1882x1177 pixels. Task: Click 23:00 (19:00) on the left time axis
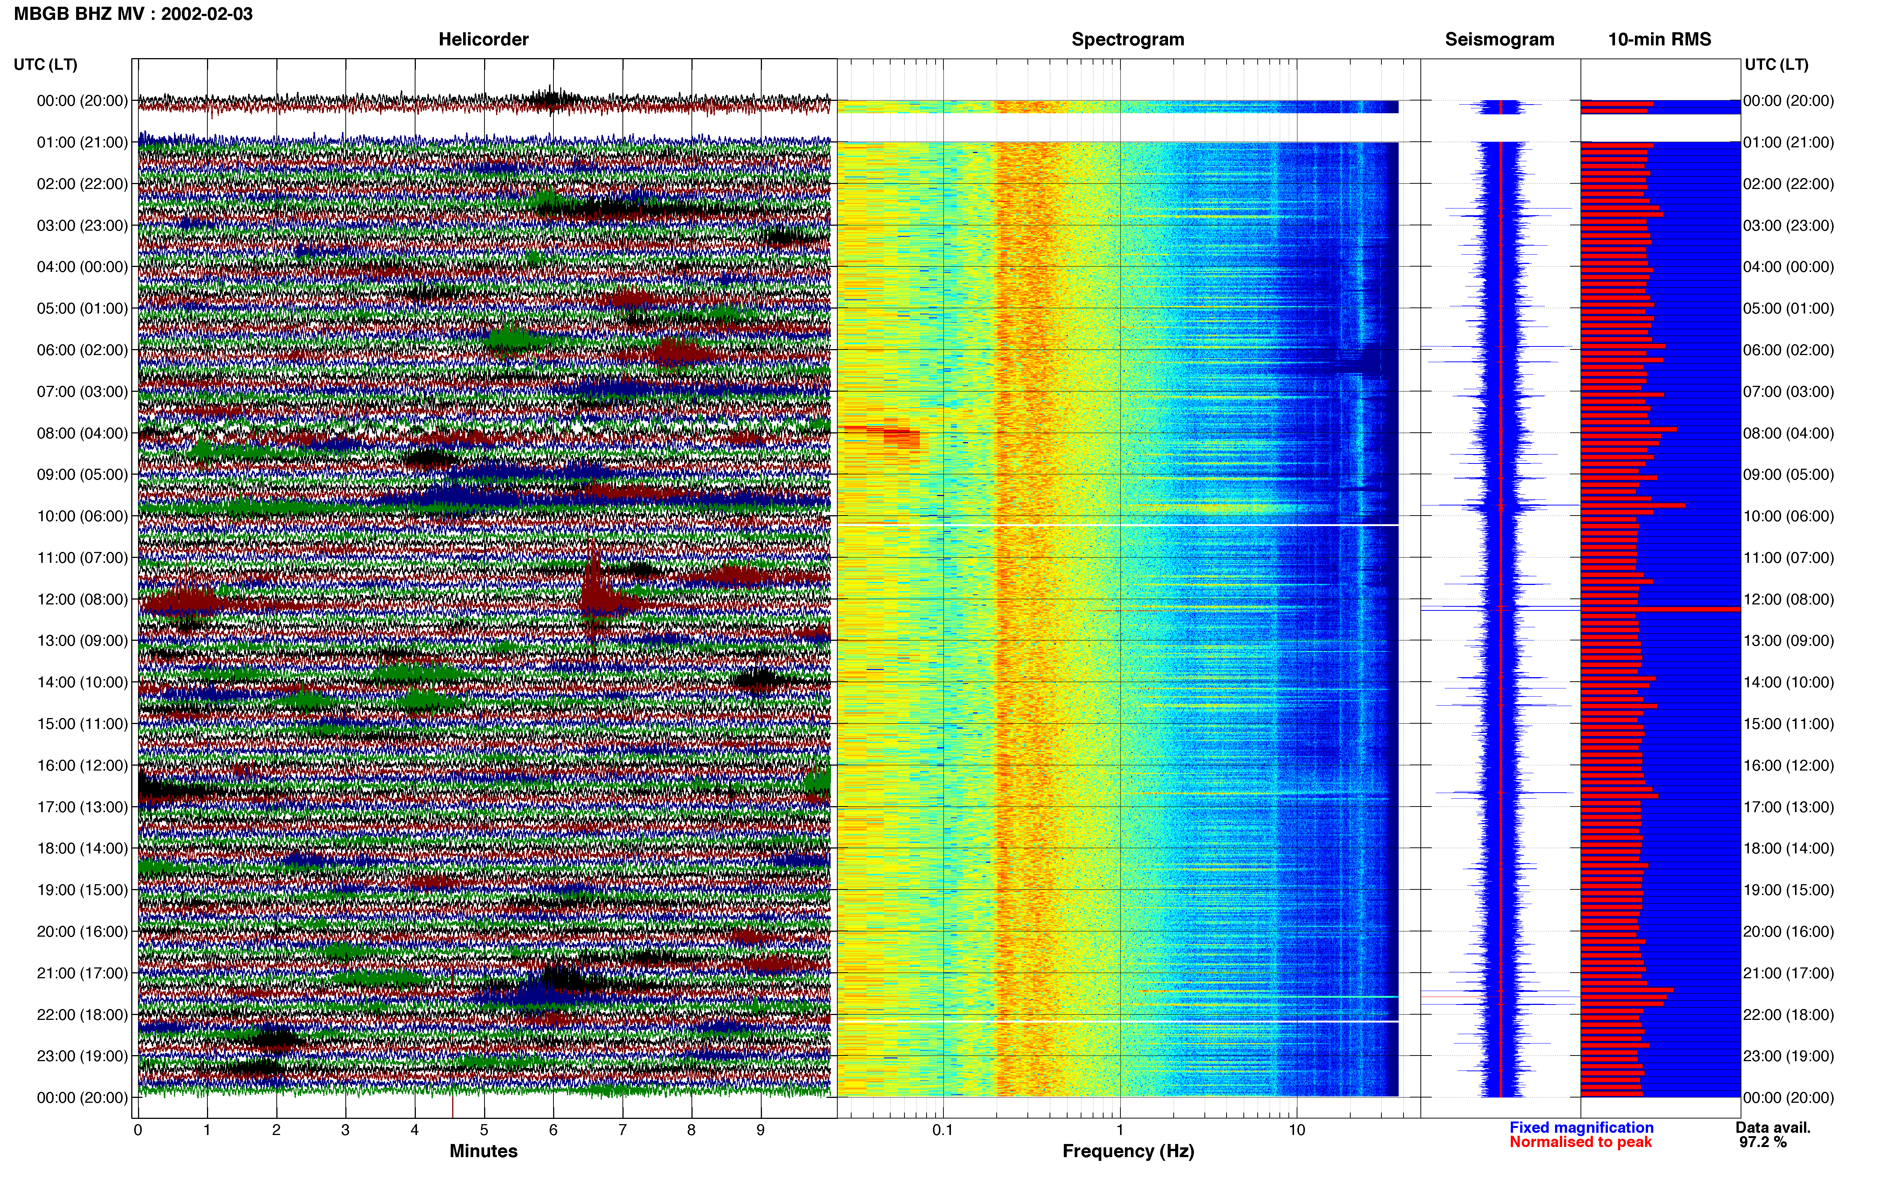(x=82, y=1056)
